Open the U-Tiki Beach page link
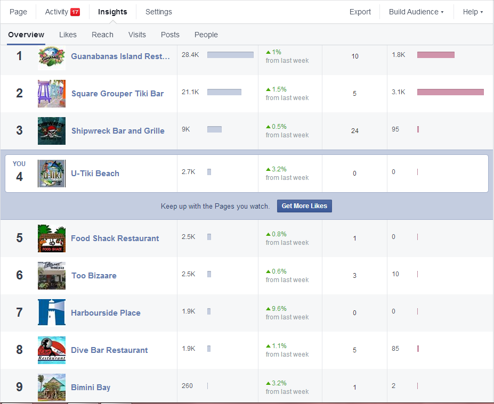 (x=95, y=174)
